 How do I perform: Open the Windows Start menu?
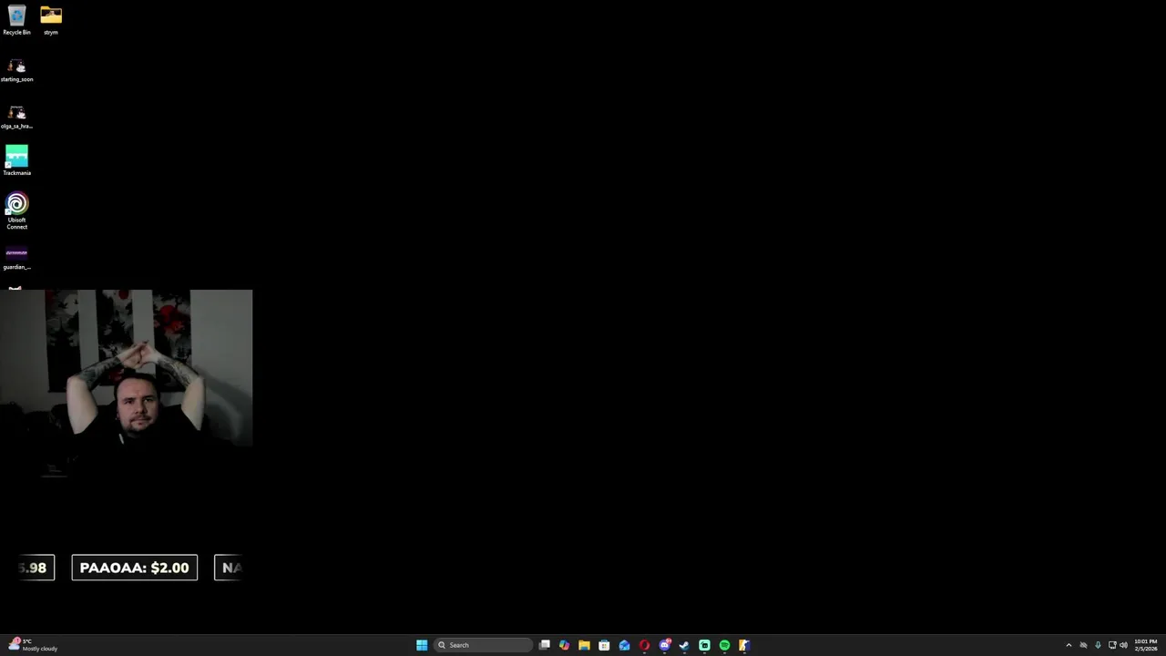pos(422,645)
